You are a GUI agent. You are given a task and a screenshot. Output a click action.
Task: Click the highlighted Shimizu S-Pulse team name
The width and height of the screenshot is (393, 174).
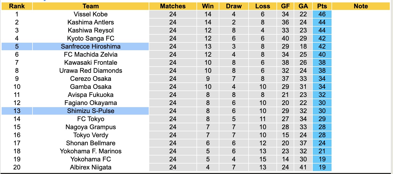pos(91,111)
